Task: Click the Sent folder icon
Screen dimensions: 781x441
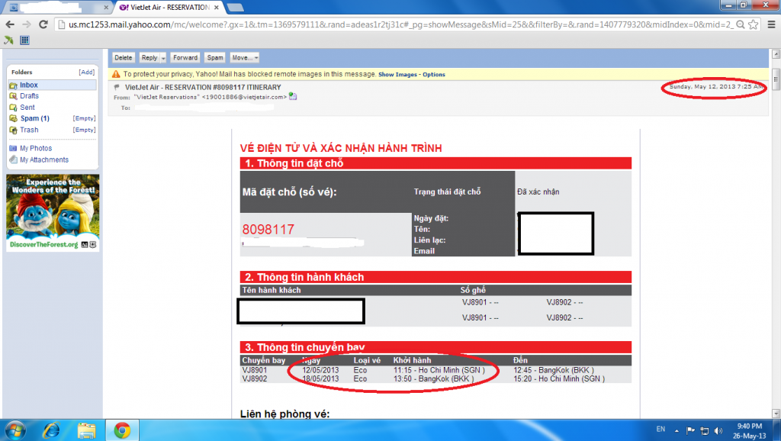Action: 14,108
